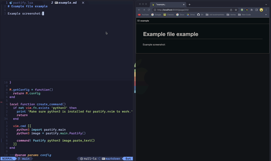Select the example browser tab
271x161 pixels.
click(x=168, y=5)
